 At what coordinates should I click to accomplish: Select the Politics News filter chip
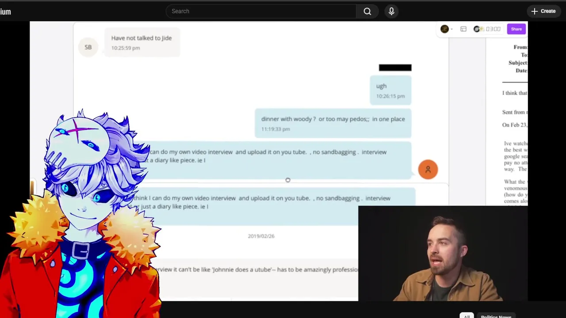(x=496, y=316)
